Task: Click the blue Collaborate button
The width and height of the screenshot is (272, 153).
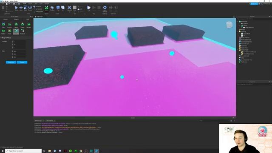Action: tap(254, 4)
